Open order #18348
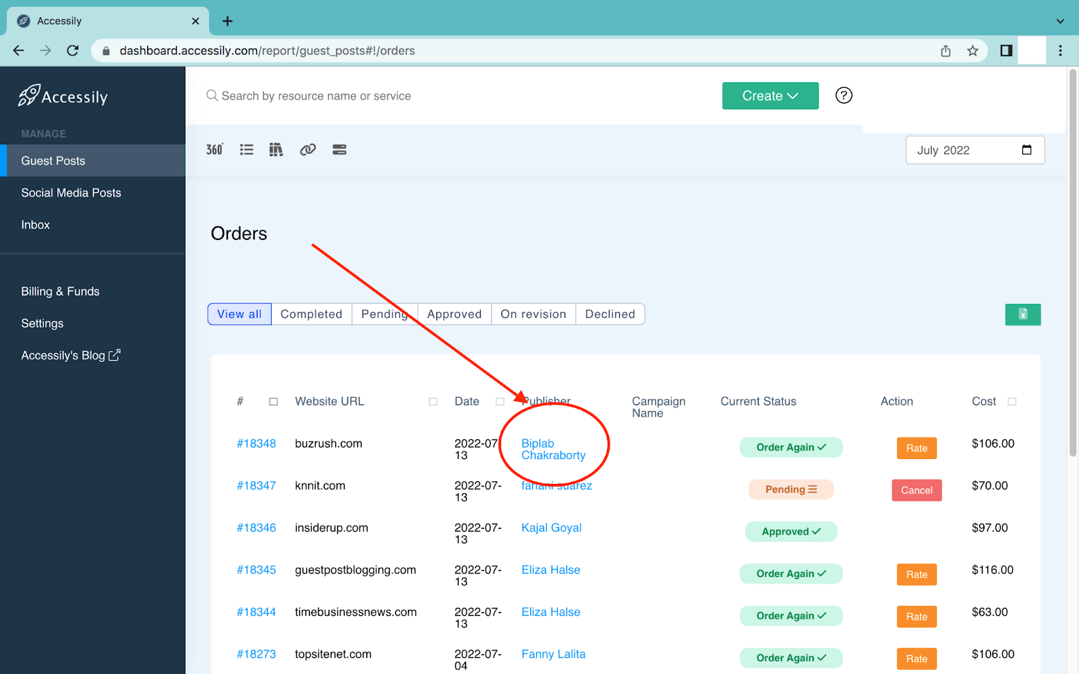Screen dimensions: 1079x674 pyautogui.click(x=256, y=443)
